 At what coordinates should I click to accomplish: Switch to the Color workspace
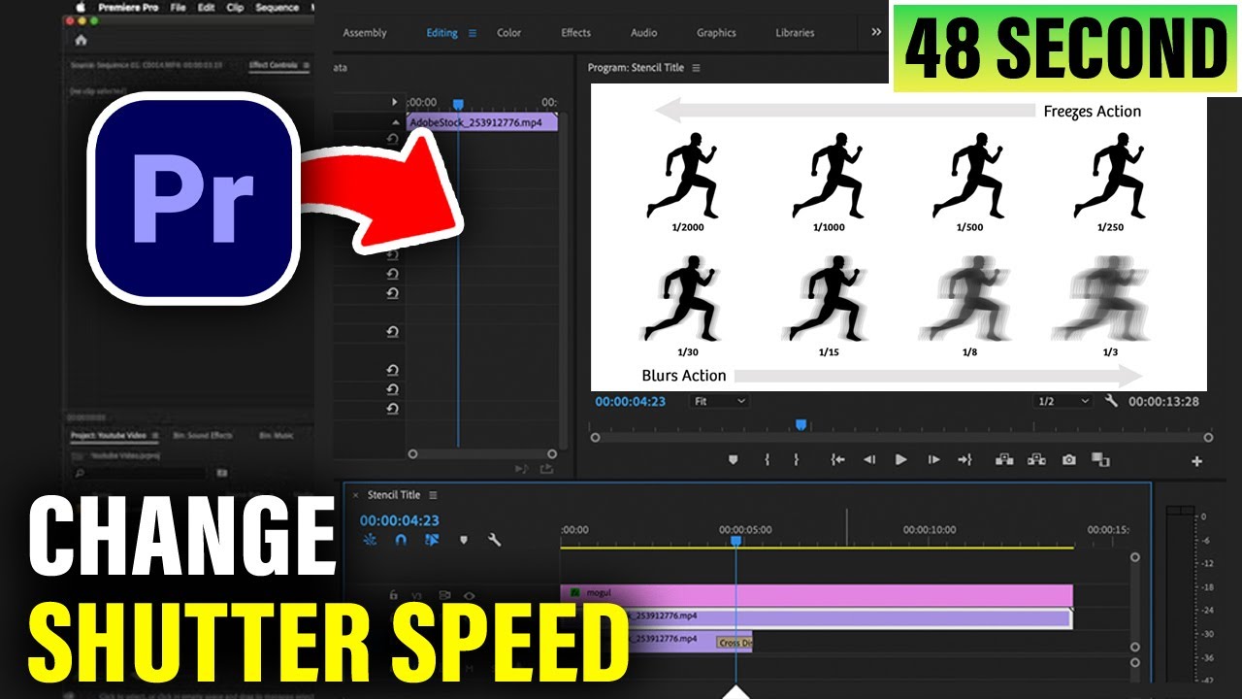(509, 33)
